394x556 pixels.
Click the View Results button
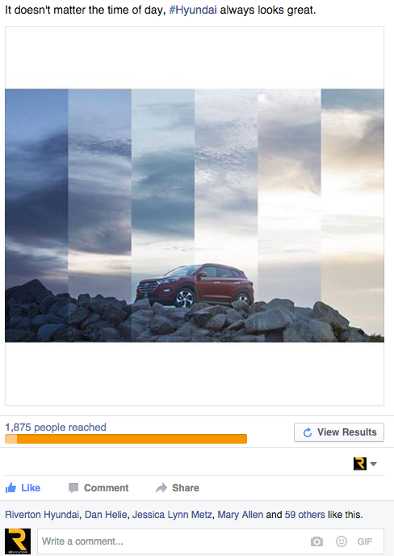point(339,432)
